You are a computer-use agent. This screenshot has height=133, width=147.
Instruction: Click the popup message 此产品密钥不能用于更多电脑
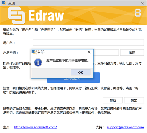68,61
